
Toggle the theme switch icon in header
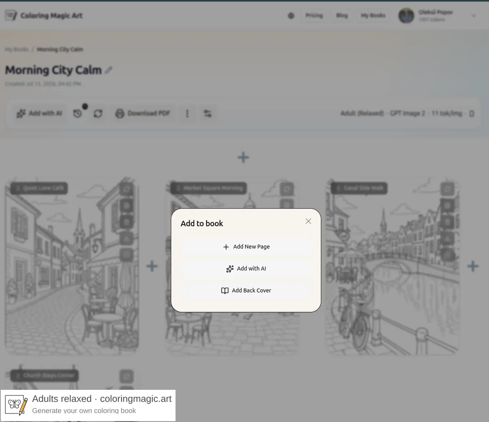[291, 15]
